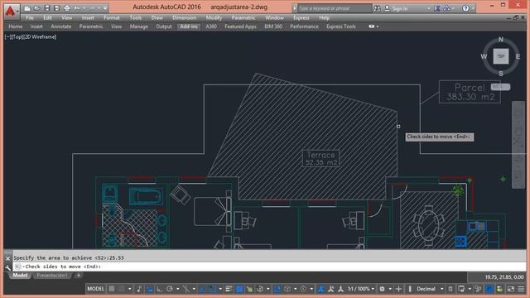Toggle snap mode in status bar

pos(121,289)
